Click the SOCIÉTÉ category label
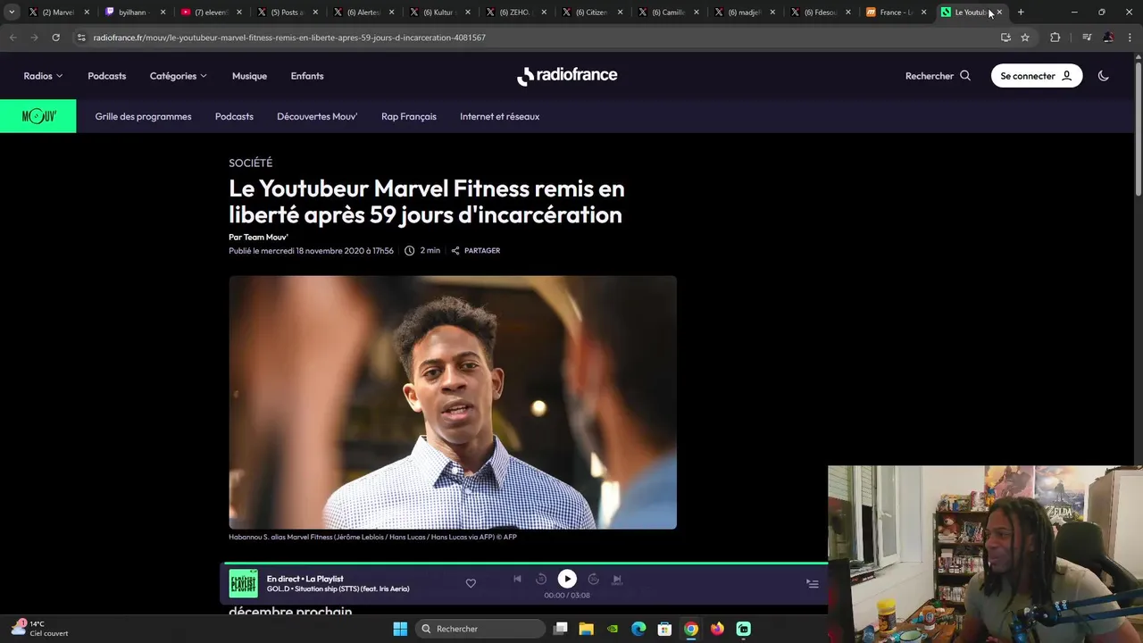 [x=250, y=163]
